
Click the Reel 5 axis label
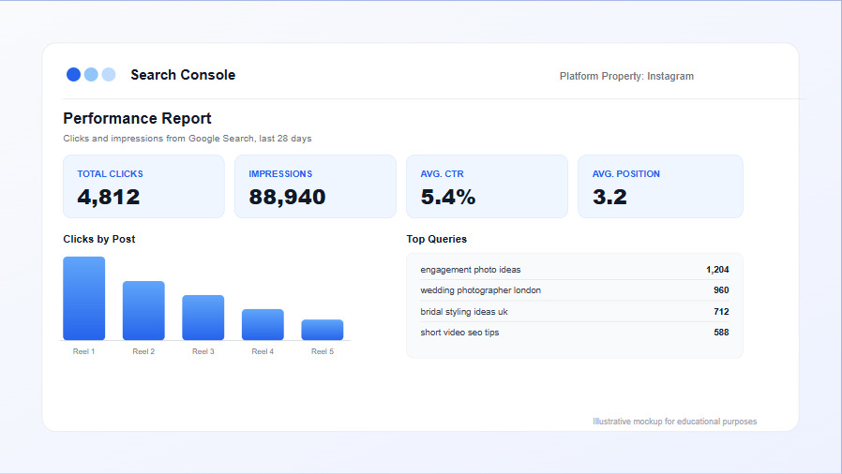(x=323, y=351)
